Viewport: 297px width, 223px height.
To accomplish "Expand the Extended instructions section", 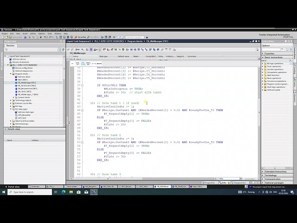I will coord(263,171).
